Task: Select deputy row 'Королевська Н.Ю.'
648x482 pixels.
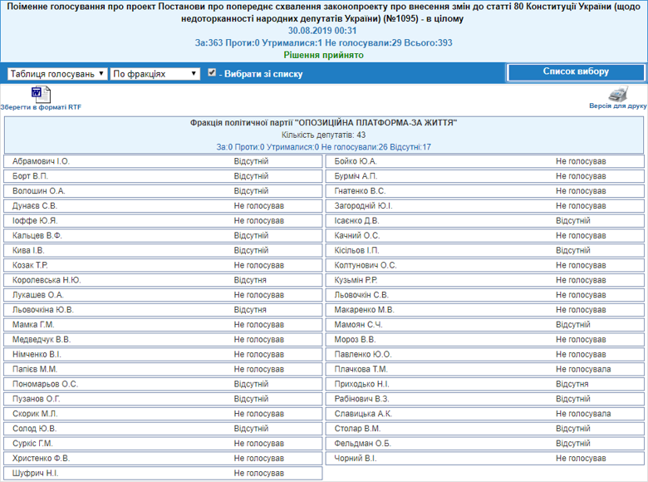Action: [163, 280]
